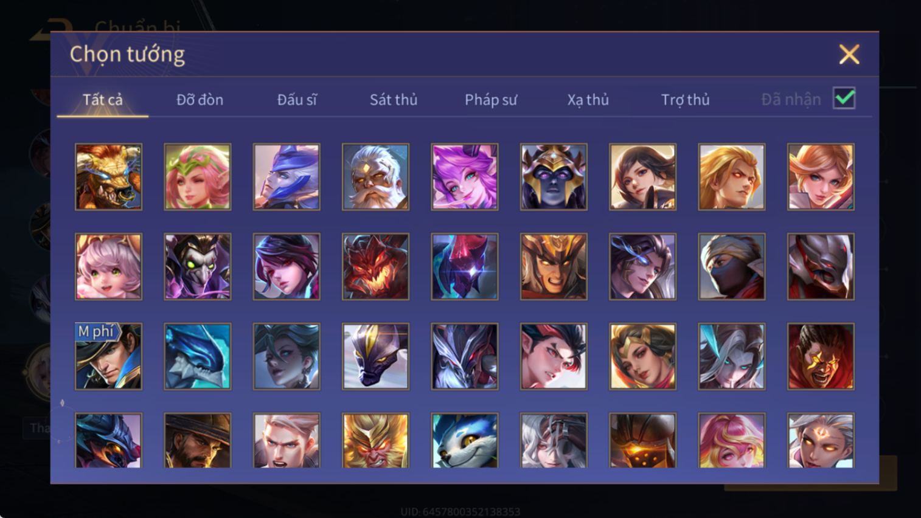This screenshot has height=518, width=921.
Task: Pick the white-bearded old man hero
Action: coord(375,177)
